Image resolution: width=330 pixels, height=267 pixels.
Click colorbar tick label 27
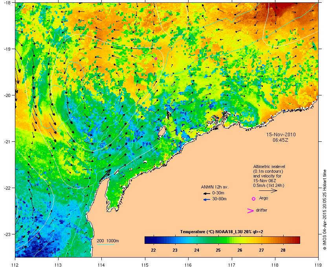tap(261, 250)
